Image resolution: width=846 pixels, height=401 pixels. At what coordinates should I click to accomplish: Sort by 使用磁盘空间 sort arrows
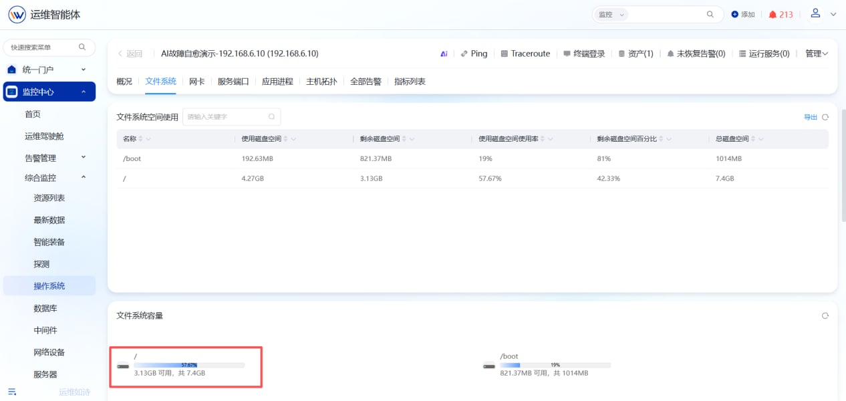[286, 139]
